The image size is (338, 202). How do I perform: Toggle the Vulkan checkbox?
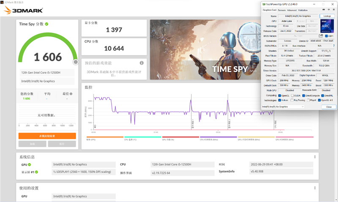[280, 100]
